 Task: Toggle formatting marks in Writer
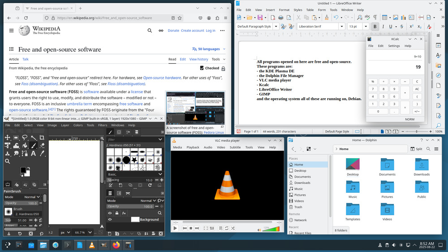click(375, 17)
